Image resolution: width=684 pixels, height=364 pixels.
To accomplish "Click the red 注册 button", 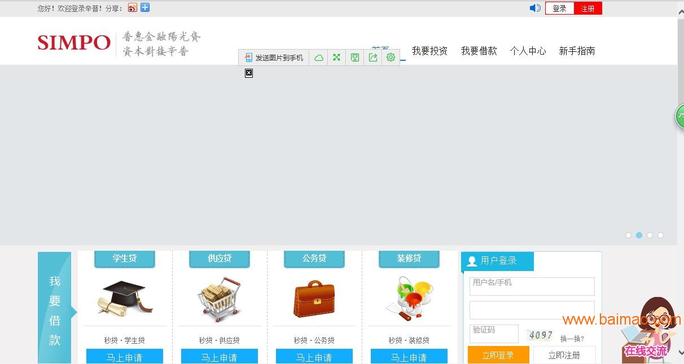I will 587,8.
